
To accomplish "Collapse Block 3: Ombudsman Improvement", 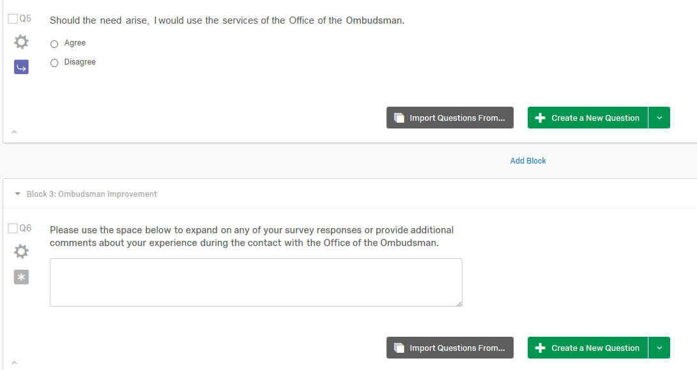I will coord(17,194).
